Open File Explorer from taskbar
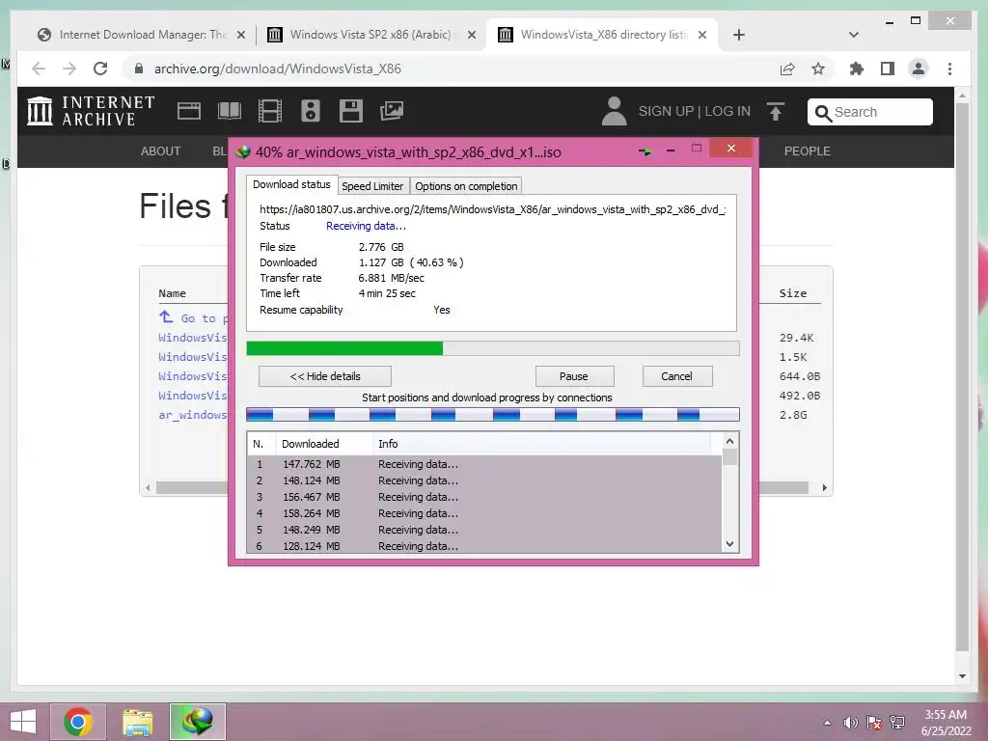This screenshot has height=741, width=988. (x=137, y=722)
